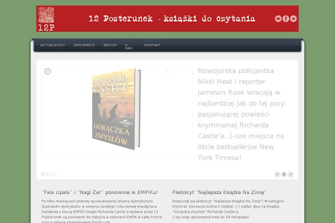The height and width of the screenshot is (223, 335).
Task: Go to next slide with right arrow
Action: 290,174
